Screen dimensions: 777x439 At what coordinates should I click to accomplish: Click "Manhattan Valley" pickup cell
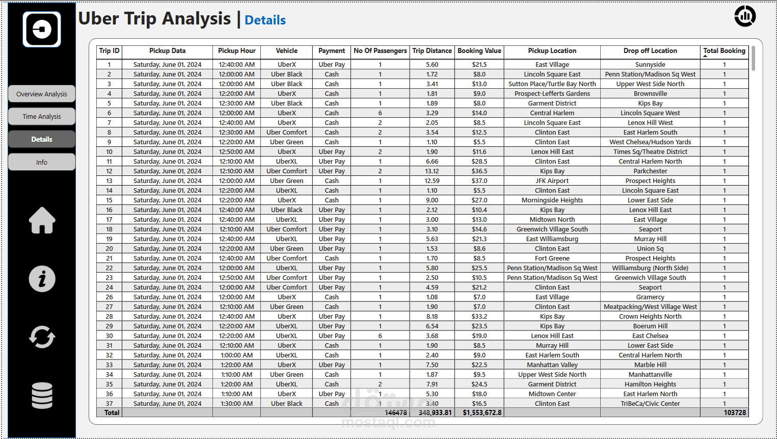pyautogui.click(x=552, y=365)
